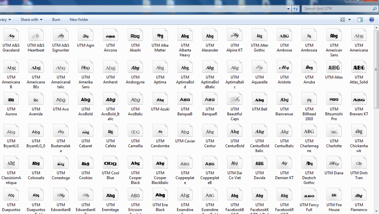The image size is (379, 214).
Task: Open the UTM Cool Blue font
Action: point(110,167)
